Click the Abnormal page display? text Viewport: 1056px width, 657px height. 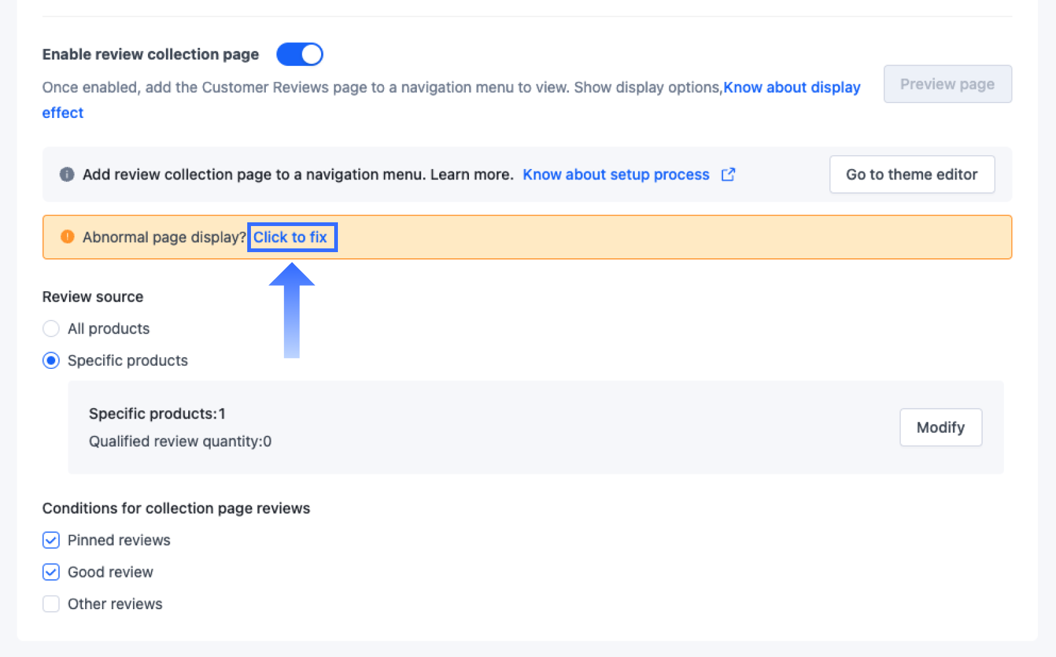(164, 237)
